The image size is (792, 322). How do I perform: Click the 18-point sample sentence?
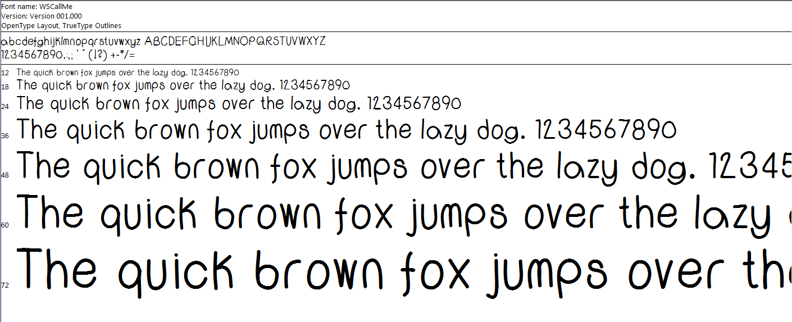click(x=183, y=86)
